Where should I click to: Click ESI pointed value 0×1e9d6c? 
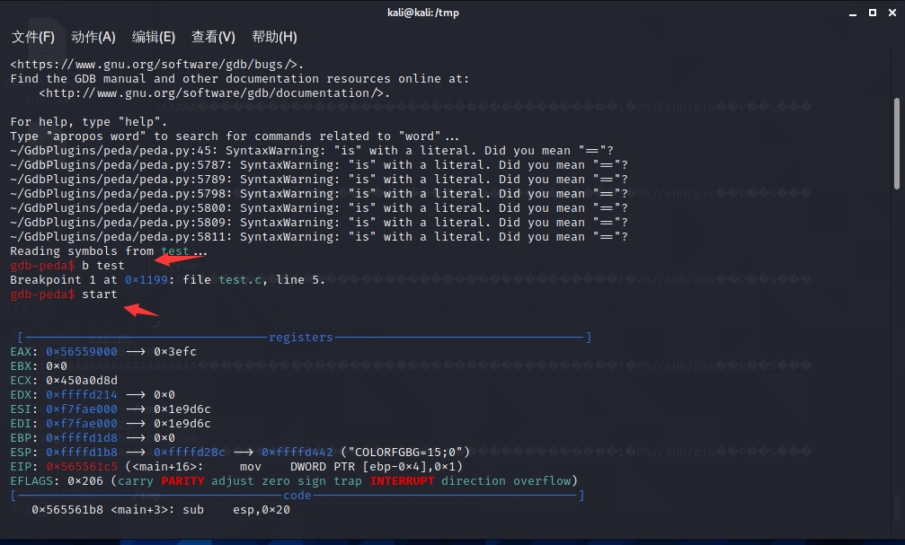pos(182,409)
